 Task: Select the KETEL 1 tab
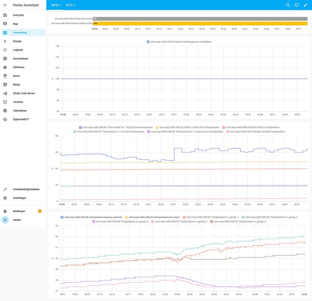56,5
